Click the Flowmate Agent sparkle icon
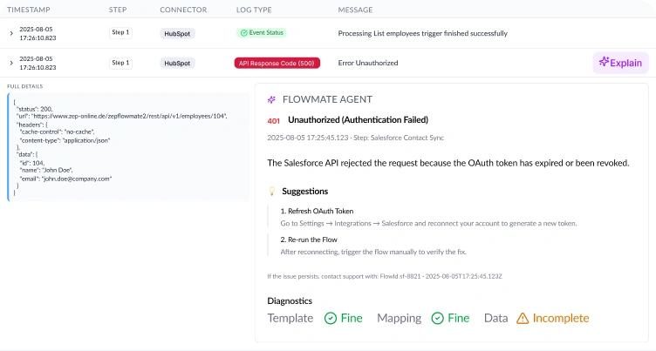Image resolution: width=656 pixels, height=351 pixels. 272,100
